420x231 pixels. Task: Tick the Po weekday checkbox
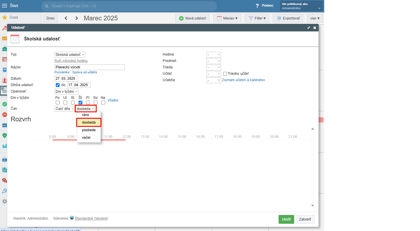point(58,102)
